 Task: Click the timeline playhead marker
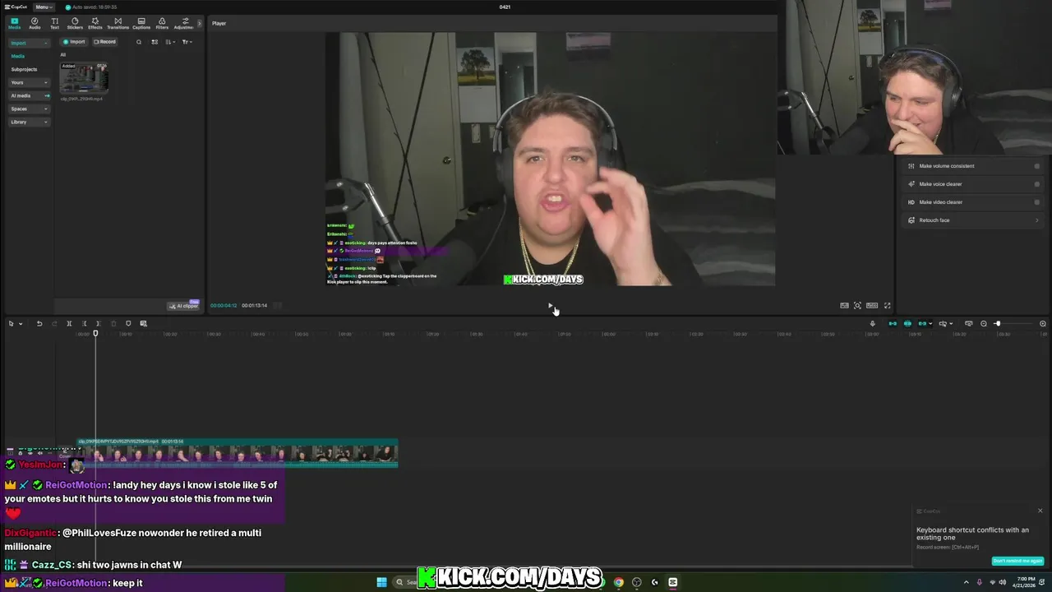tap(95, 333)
